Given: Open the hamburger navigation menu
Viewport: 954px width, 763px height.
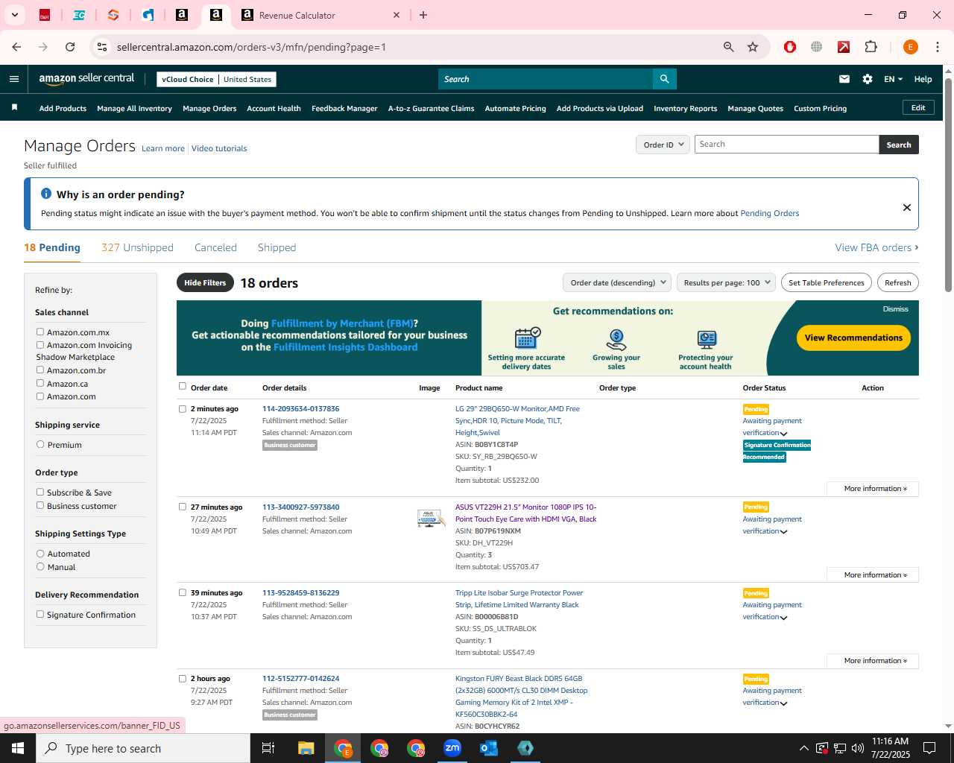Looking at the screenshot, I should [14, 79].
